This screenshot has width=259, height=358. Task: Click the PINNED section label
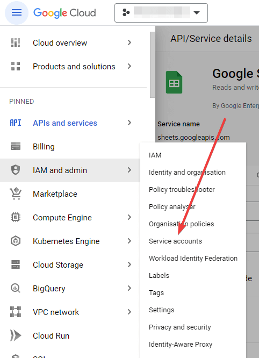(x=21, y=102)
